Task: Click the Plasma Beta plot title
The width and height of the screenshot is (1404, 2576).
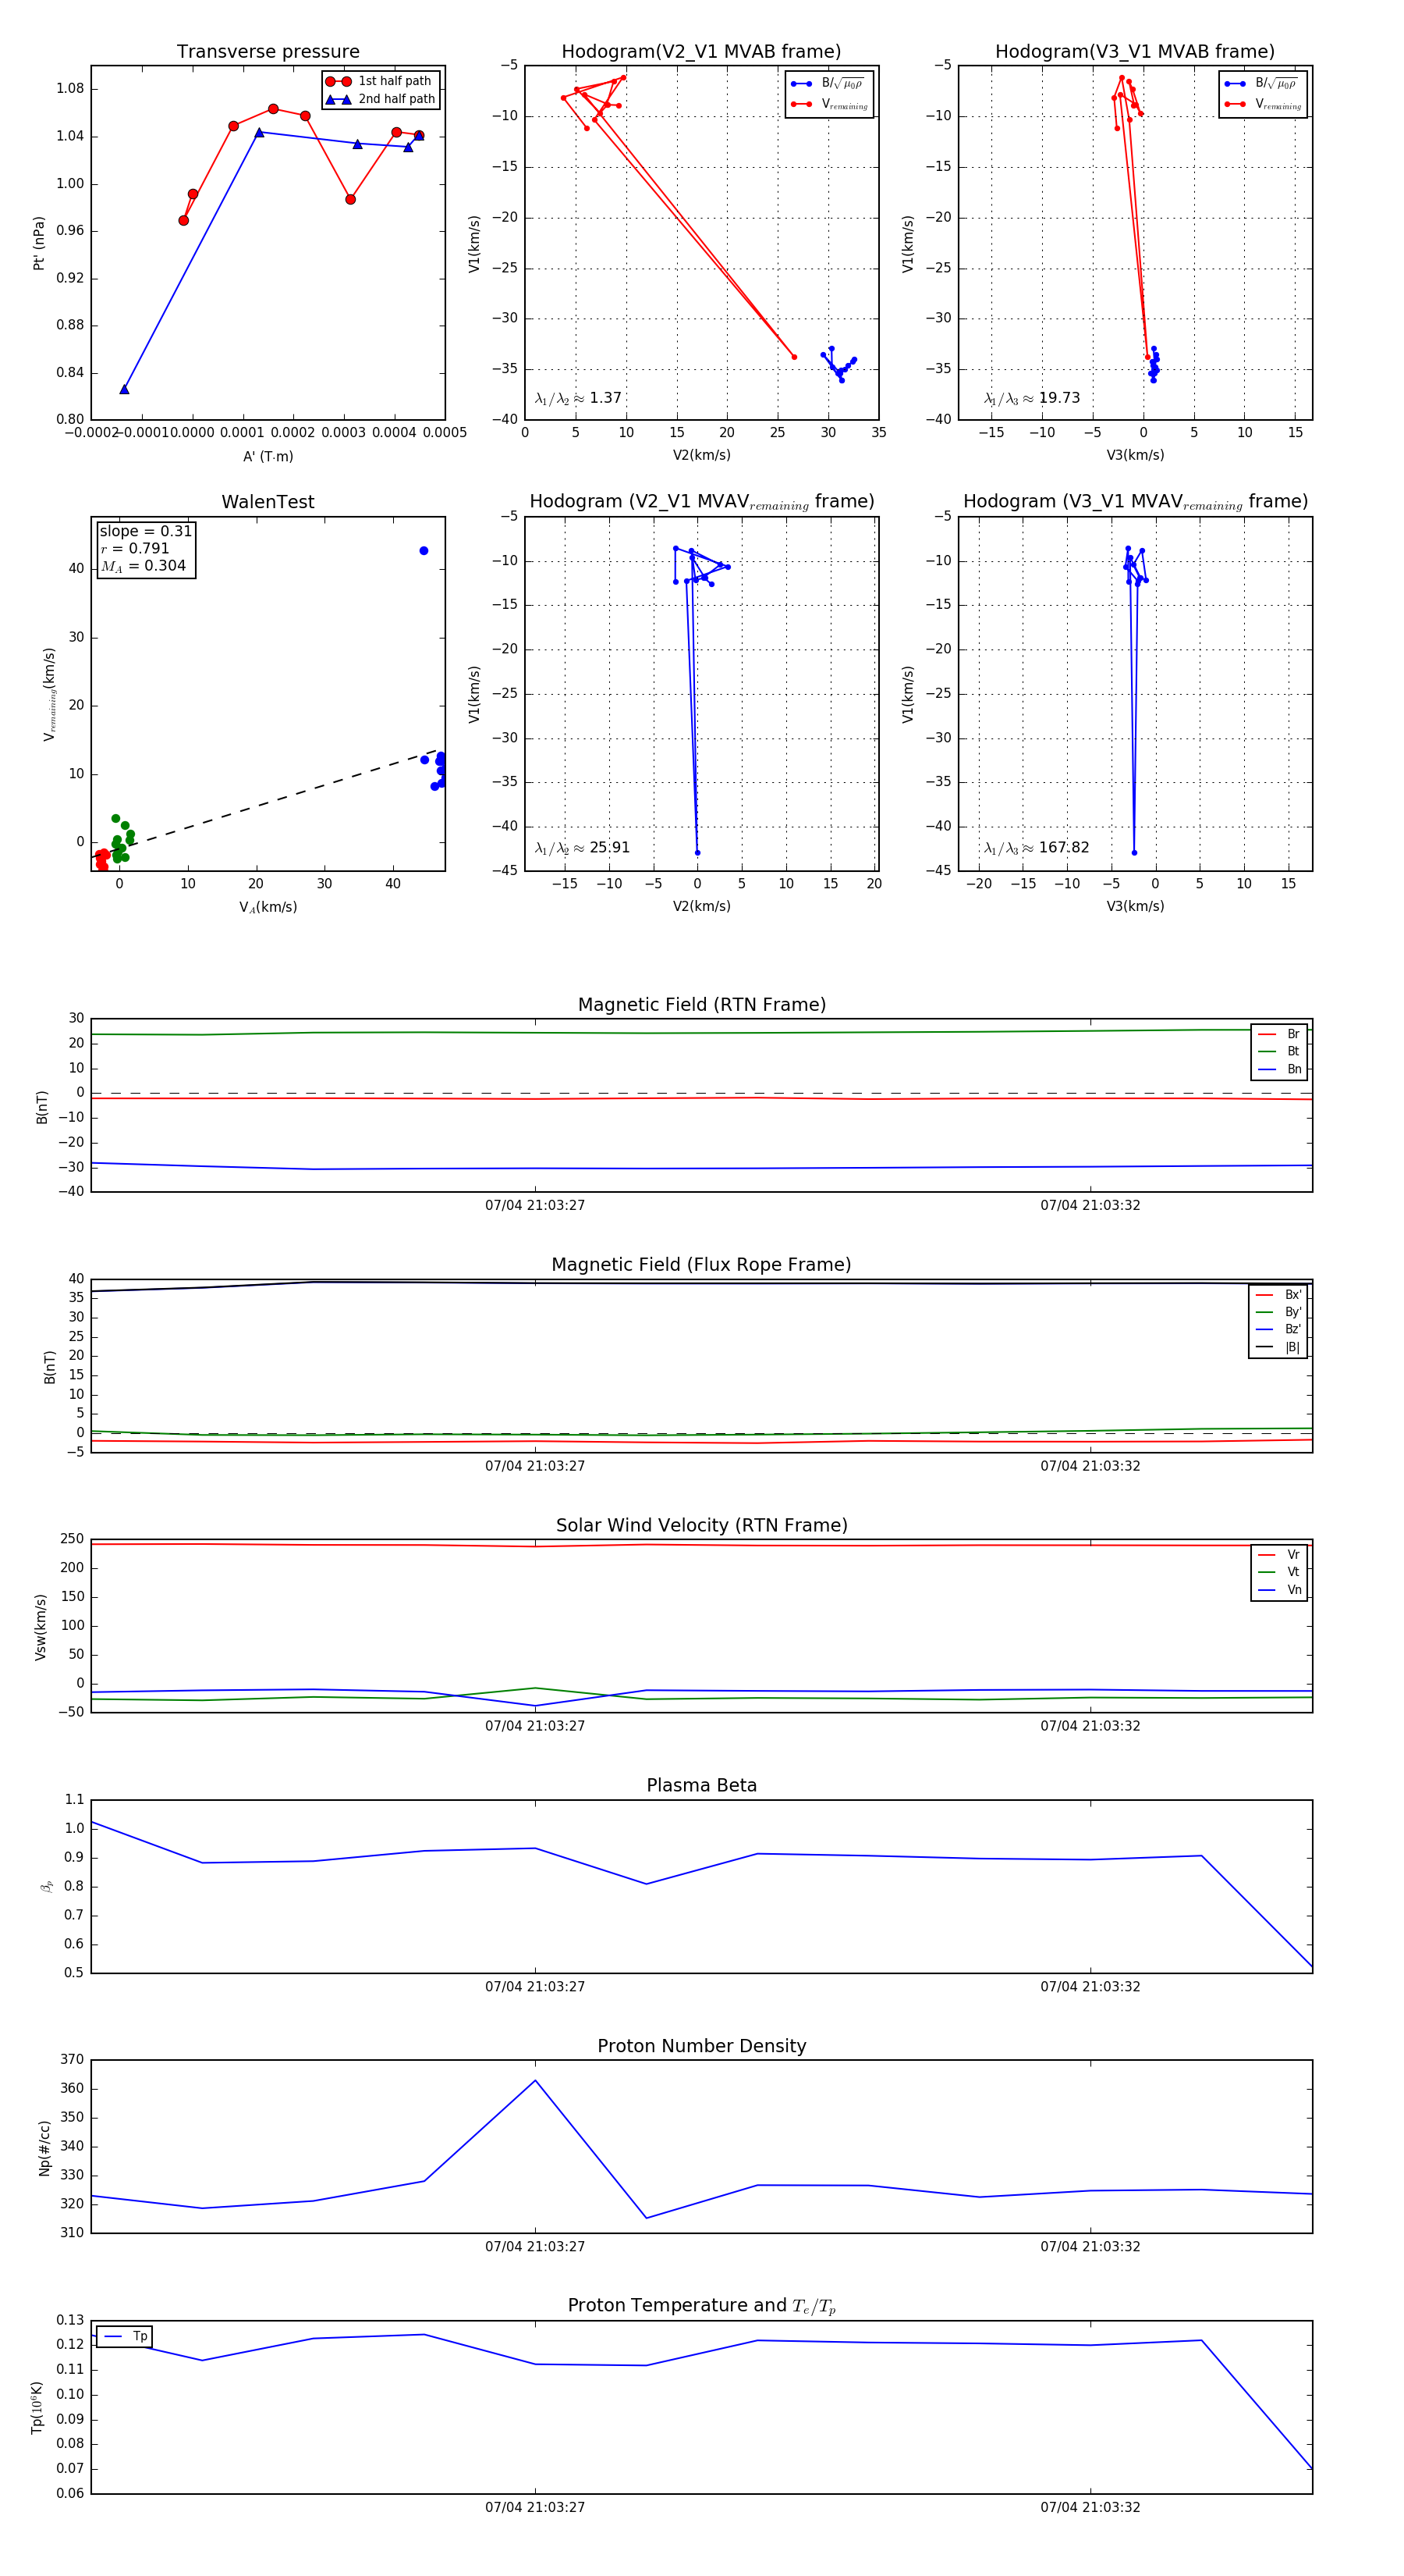Action: tap(701, 1785)
